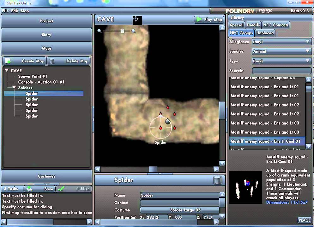The height and width of the screenshot is (227, 314).
Task: Switch to the Special tab
Action: (x=237, y=25)
